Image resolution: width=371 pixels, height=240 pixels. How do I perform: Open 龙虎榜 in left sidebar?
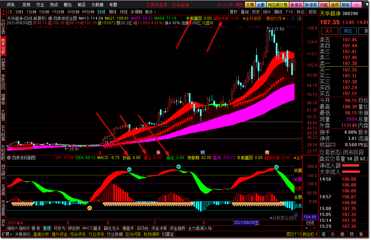[x=3, y=190]
